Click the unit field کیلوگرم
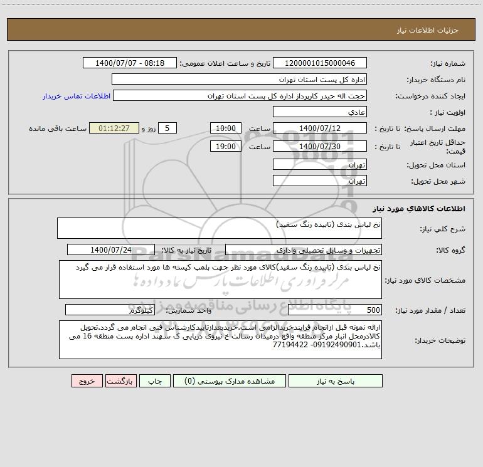This screenshot has height=467, width=483. coord(110,310)
